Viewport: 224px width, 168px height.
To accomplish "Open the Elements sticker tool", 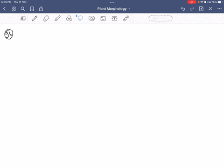I will tap(91, 18).
